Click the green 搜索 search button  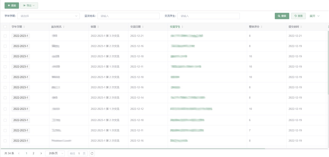[x=282, y=16]
